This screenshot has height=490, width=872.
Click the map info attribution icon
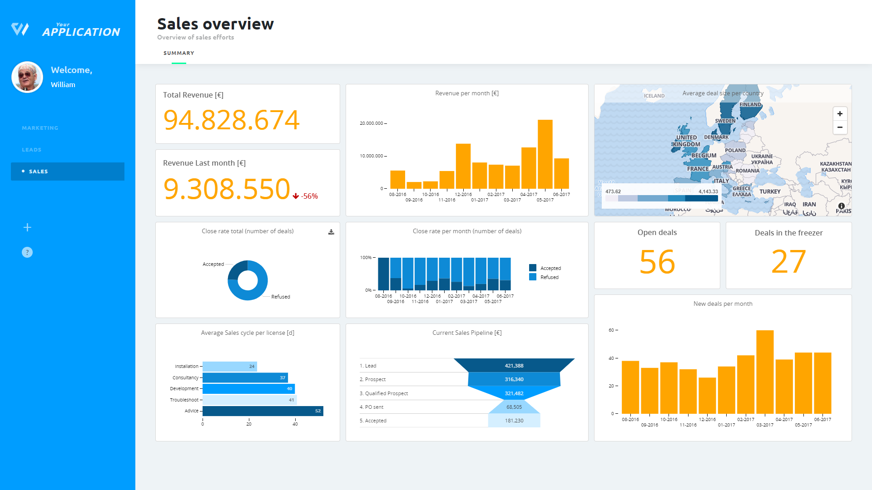click(842, 206)
